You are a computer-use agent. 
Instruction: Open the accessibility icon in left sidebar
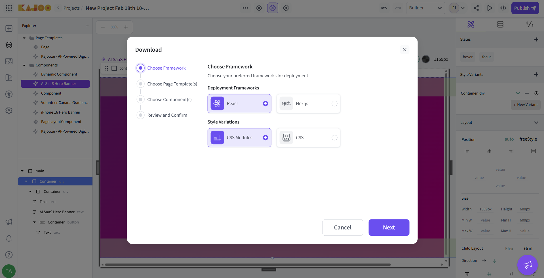pos(9,94)
